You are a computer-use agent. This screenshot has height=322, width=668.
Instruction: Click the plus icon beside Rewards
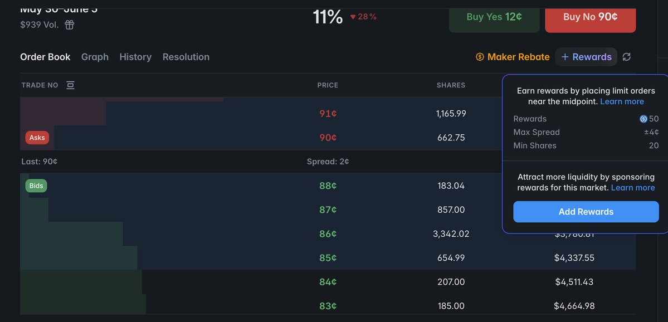(565, 57)
